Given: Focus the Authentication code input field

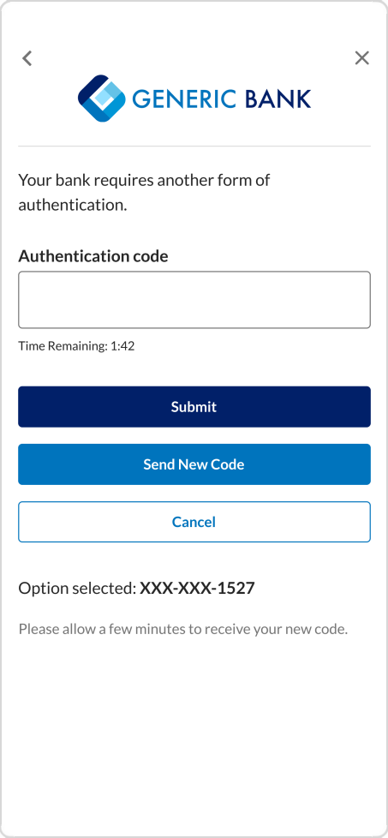Looking at the screenshot, I should point(194,300).
